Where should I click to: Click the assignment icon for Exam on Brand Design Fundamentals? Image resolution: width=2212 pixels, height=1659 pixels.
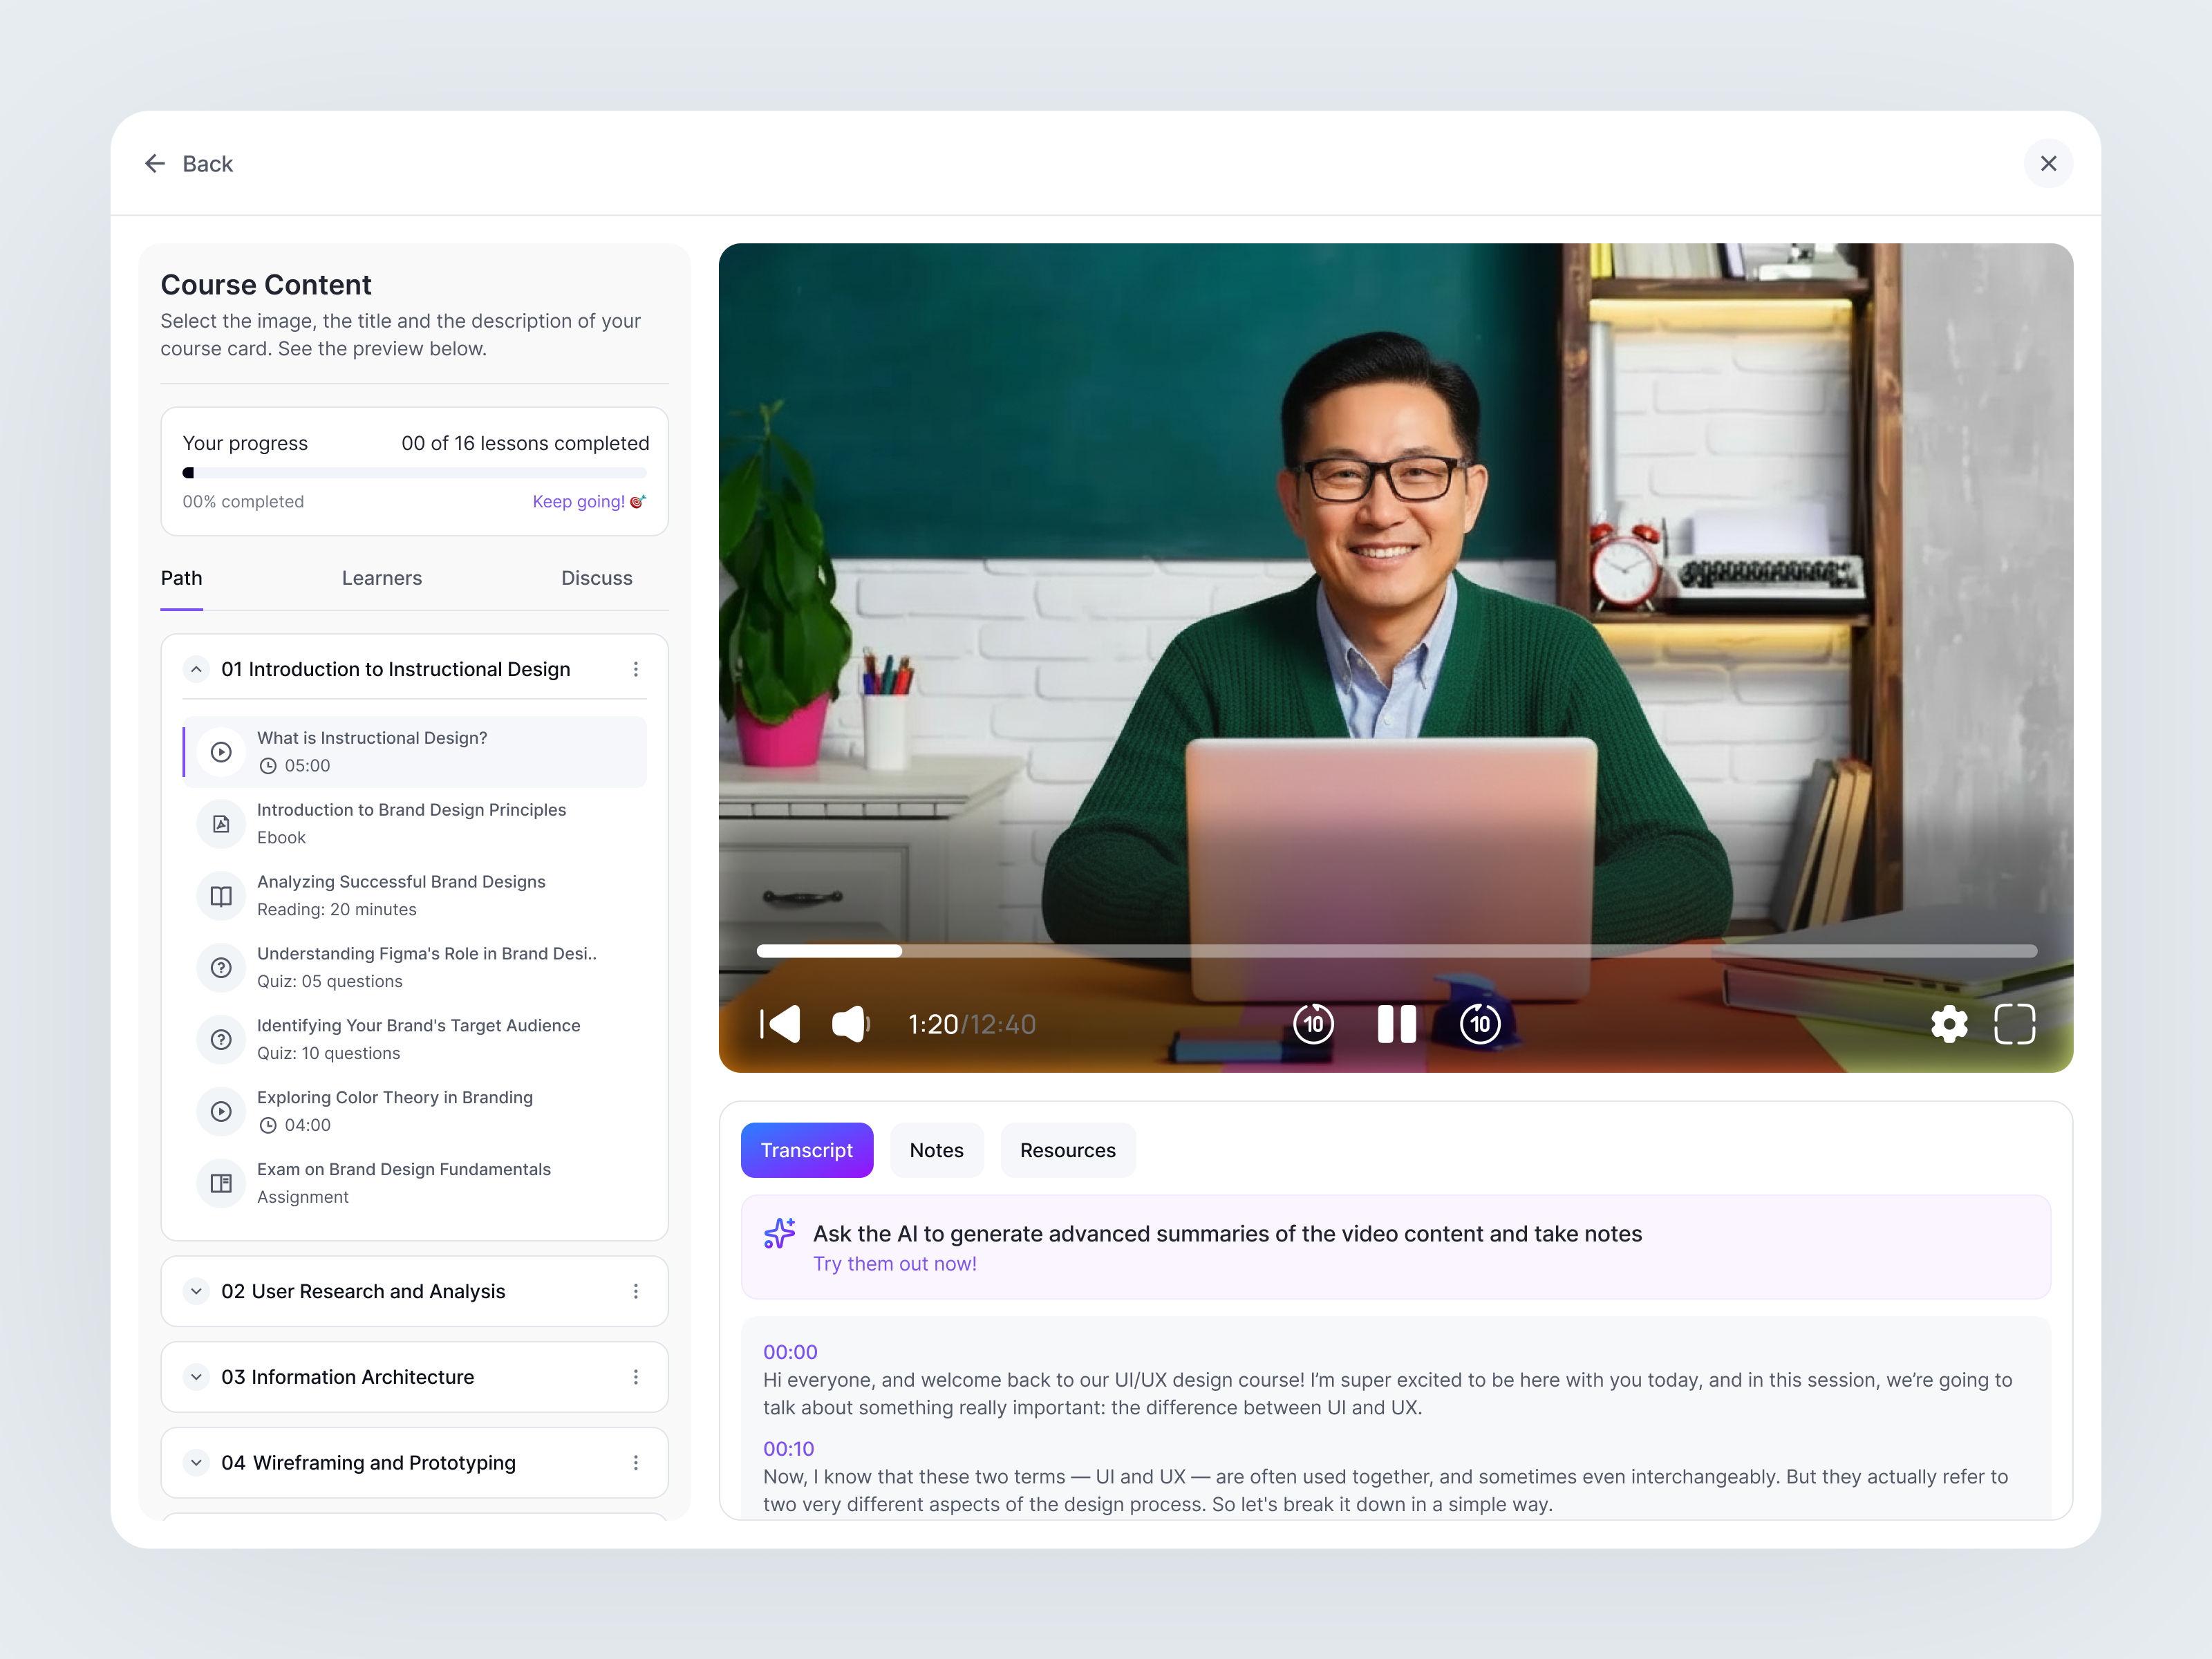coord(221,1183)
